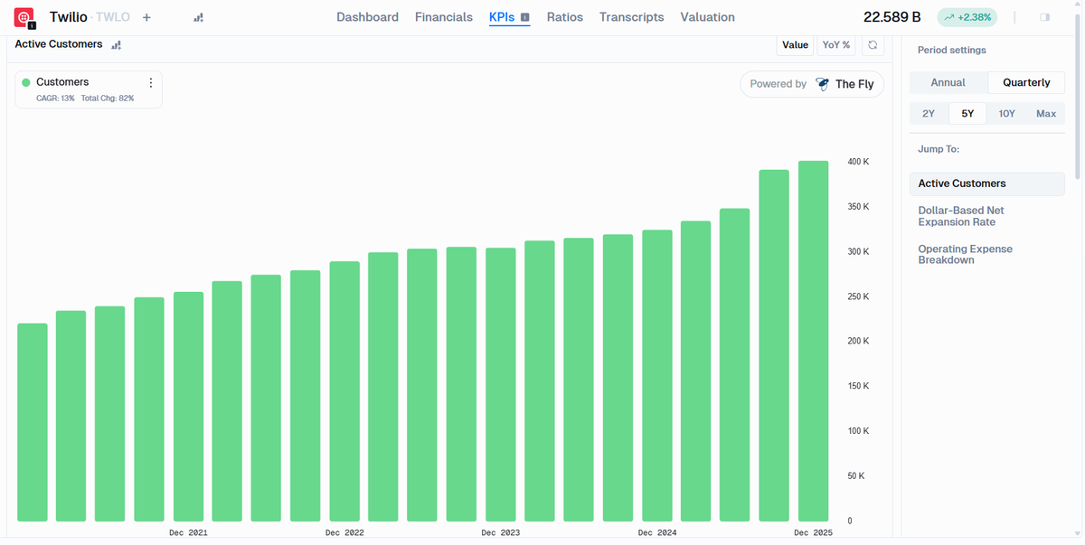Open the Dashboard tab
Image resolution: width=1085 pixels, height=545 pixels.
pos(367,17)
